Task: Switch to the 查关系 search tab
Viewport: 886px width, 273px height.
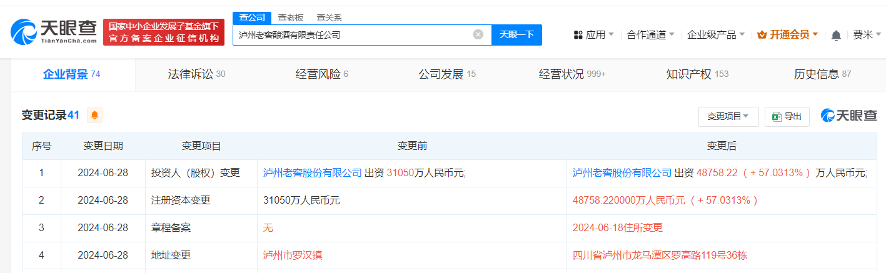Action: pos(330,17)
